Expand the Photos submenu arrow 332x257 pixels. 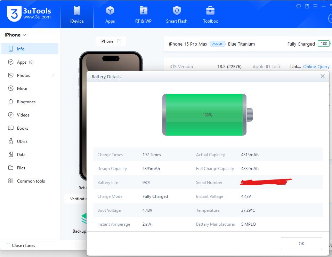pos(53,75)
